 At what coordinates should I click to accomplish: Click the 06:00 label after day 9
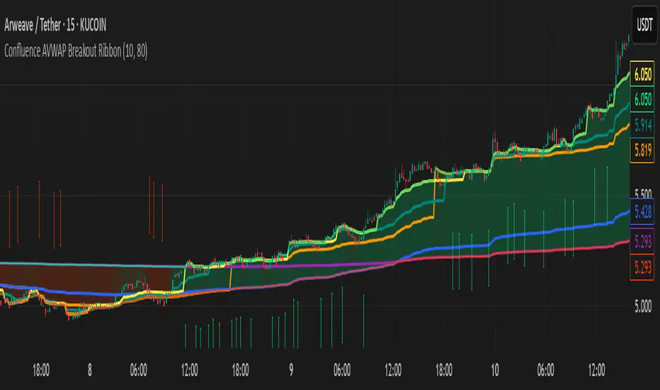point(342,370)
